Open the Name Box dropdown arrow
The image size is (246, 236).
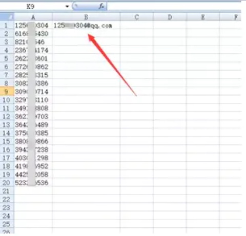point(67,7)
